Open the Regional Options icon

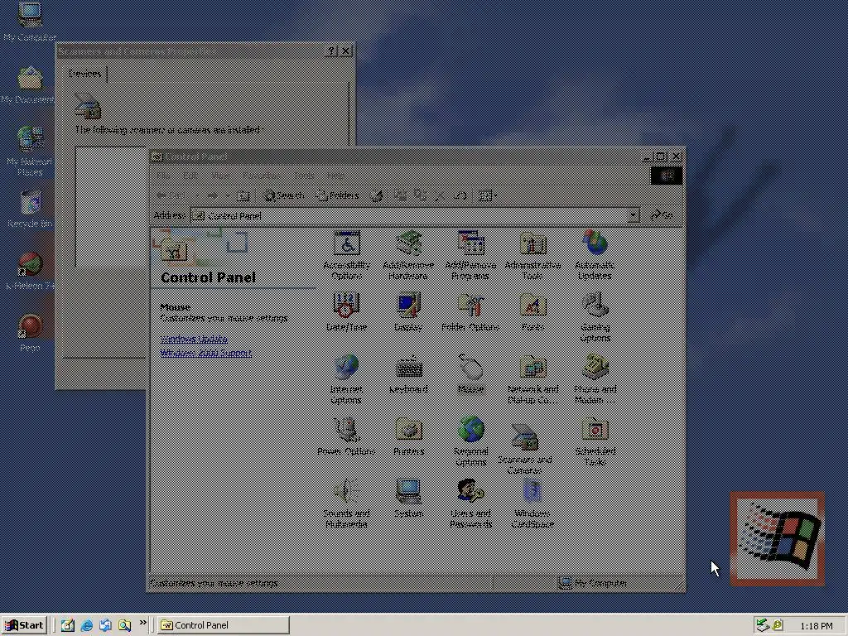pyautogui.click(x=471, y=441)
